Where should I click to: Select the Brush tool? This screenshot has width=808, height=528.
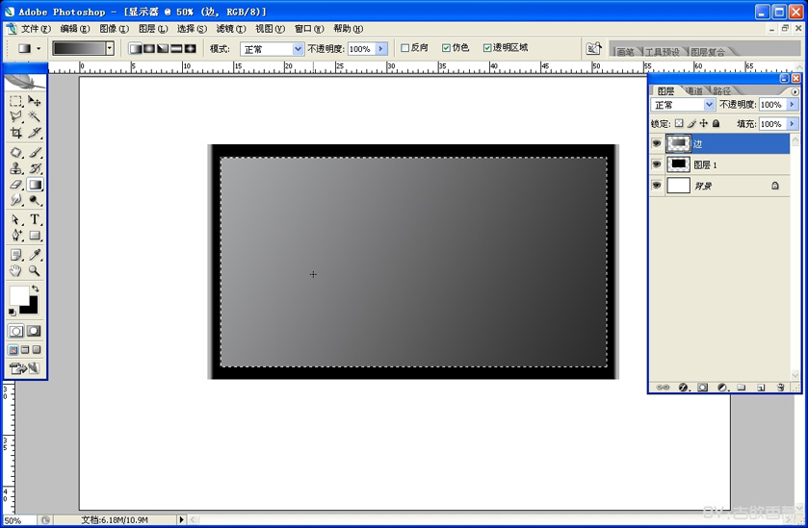click(34, 152)
